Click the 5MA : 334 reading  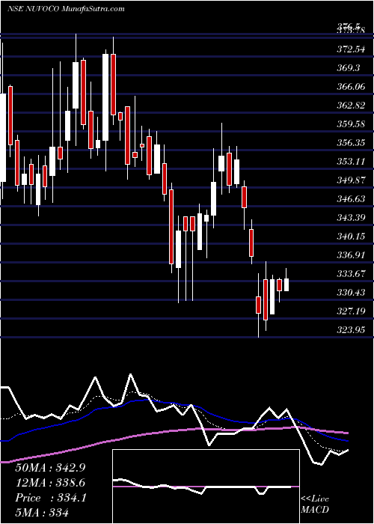(x=42, y=512)
